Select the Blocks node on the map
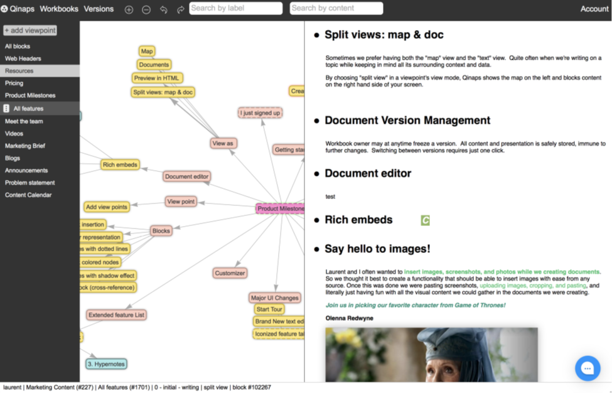Viewport: 612px width, 393px height. (x=161, y=231)
